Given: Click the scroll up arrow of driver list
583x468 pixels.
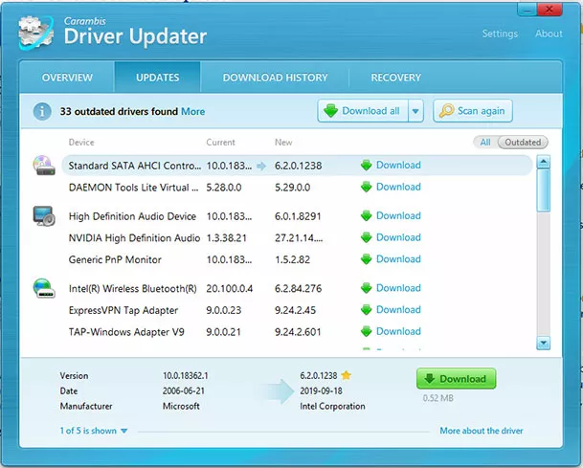Looking at the screenshot, I should pos(543,162).
